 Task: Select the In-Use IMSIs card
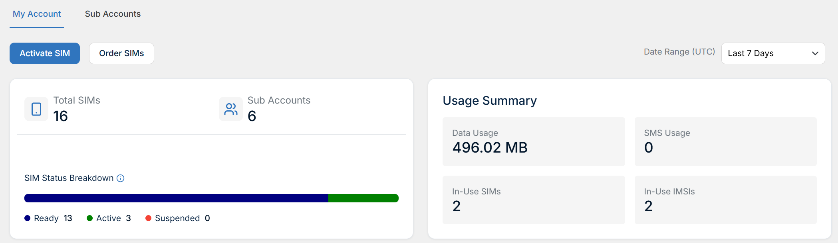click(x=725, y=200)
